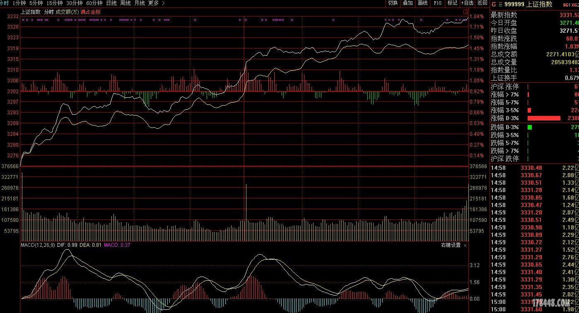Click MACD: 0.37 value
Viewport: 579px width, 313px height.
click(117, 245)
